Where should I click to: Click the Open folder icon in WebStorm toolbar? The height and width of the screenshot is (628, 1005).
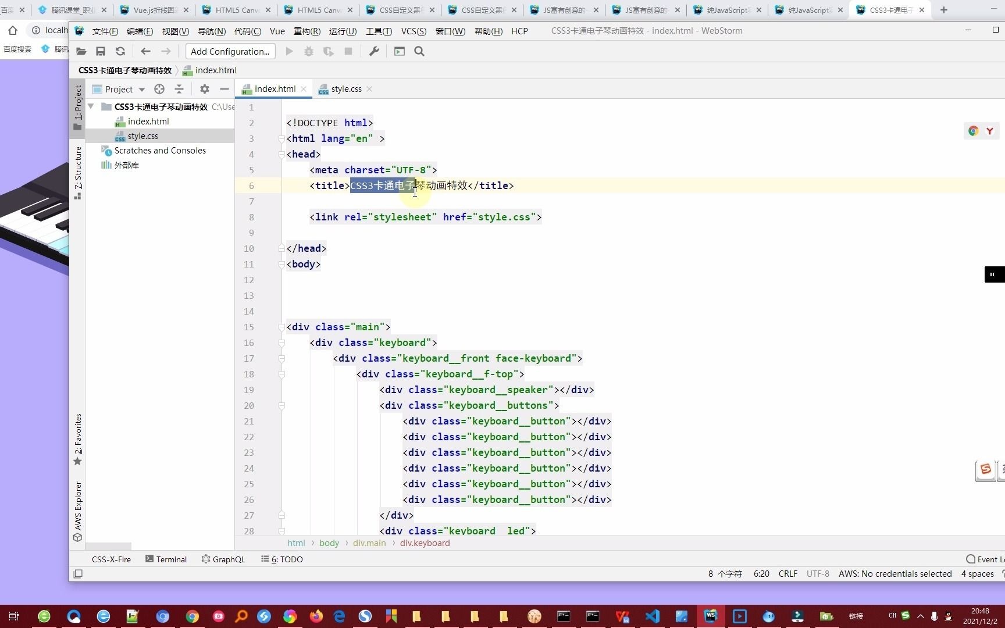tap(81, 51)
